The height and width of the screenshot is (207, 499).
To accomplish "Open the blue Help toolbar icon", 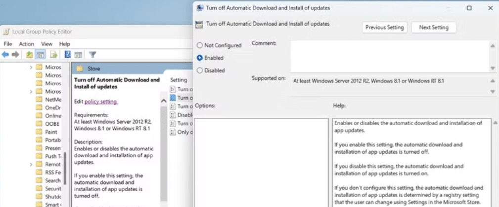I will tap(68, 55).
